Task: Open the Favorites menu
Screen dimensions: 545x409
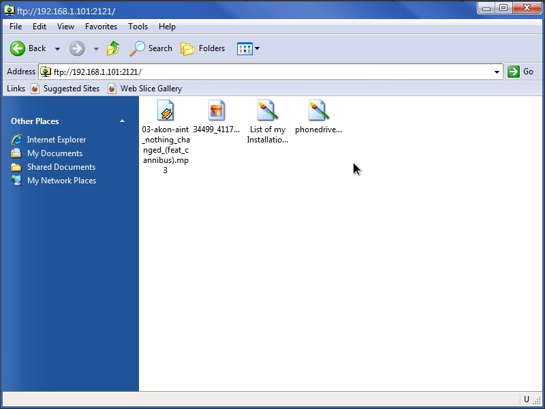Action: click(x=101, y=27)
